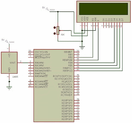Click the OSC1/CLKIN pin label
The image size is (132, 123).
tap(41, 52)
